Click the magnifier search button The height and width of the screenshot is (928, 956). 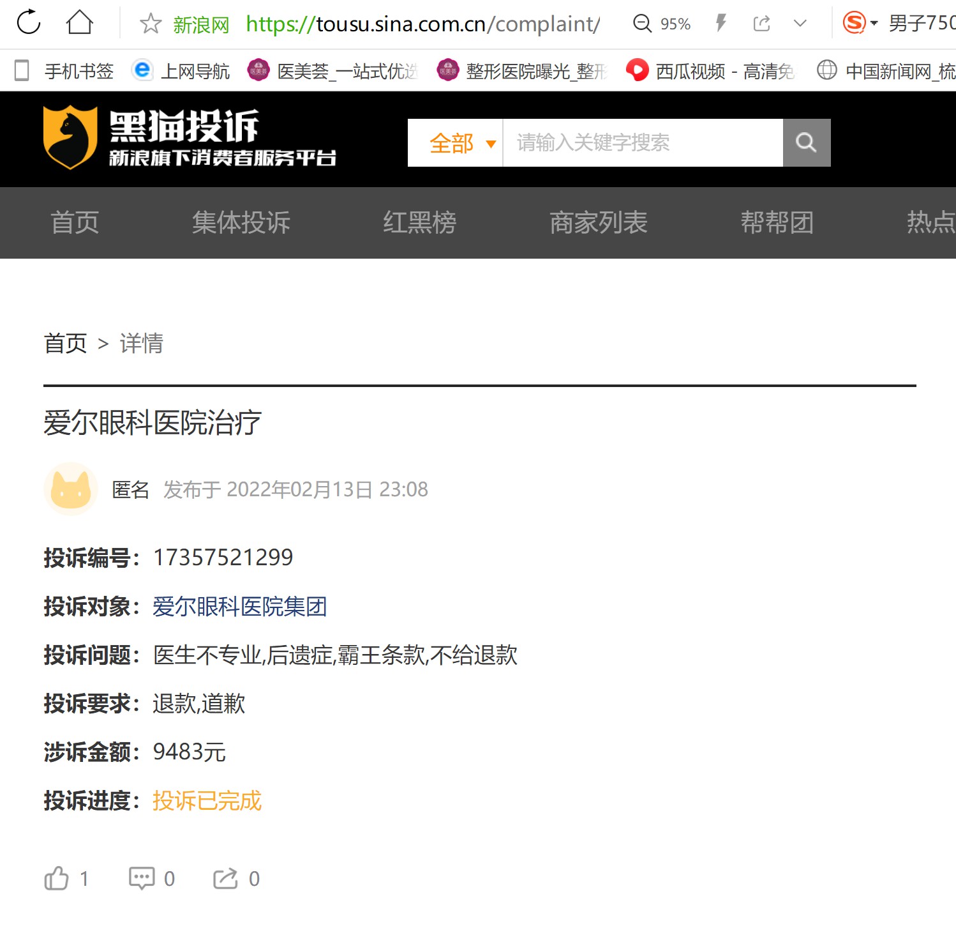[807, 143]
